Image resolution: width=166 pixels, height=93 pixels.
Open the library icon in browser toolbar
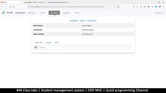pos(141,7)
